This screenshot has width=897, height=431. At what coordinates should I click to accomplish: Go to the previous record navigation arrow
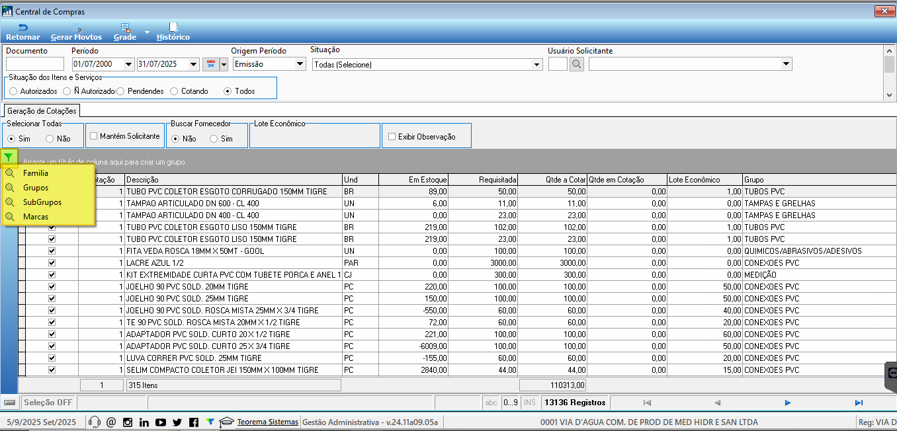718,403
